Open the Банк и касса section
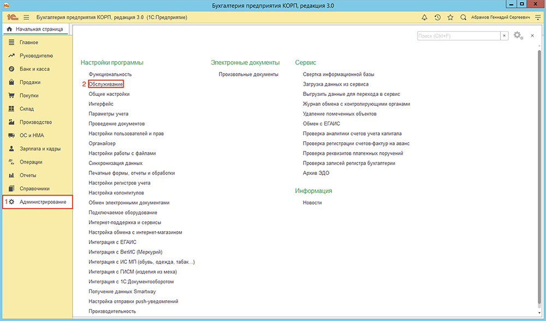Viewport: 546px width, 321px height. tap(37, 69)
